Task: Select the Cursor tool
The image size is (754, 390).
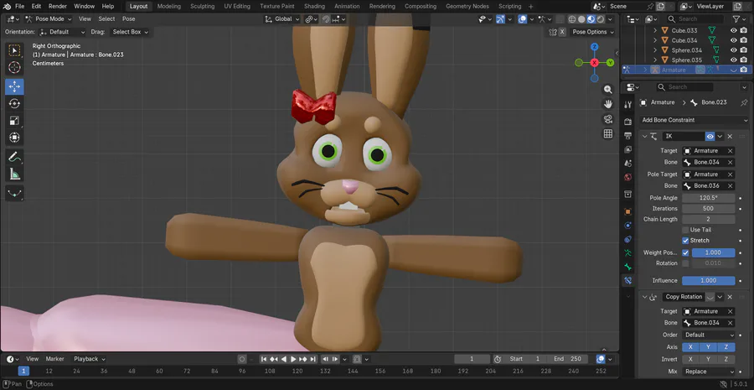Action: (14, 67)
